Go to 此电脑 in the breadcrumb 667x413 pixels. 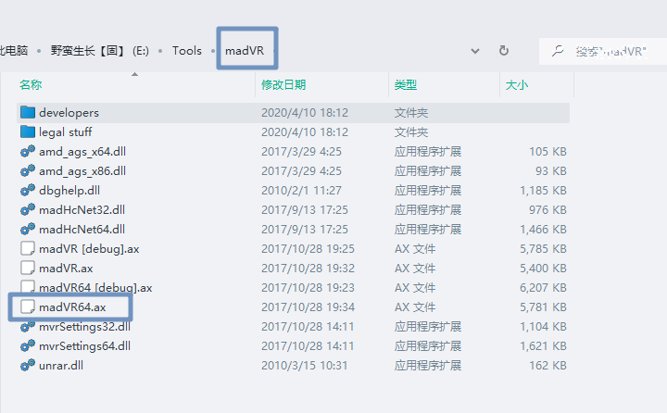click(x=14, y=51)
